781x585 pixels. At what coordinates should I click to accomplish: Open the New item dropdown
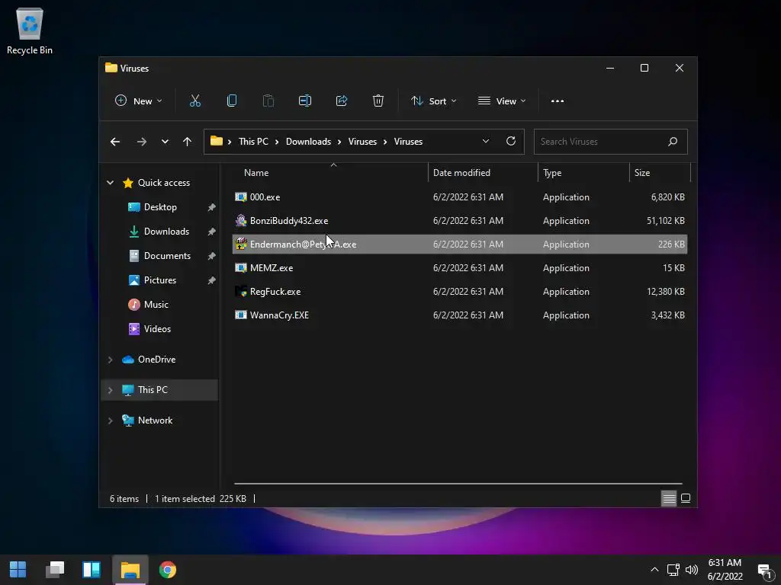(x=138, y=101)
